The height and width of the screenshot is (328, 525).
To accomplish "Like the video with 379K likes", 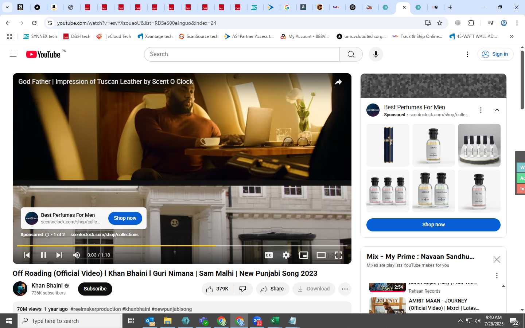I will (217, 289).
